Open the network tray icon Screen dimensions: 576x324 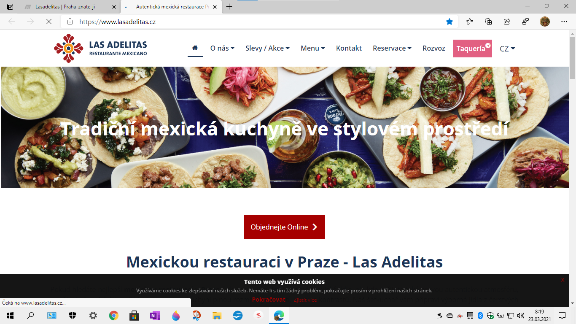510,315
